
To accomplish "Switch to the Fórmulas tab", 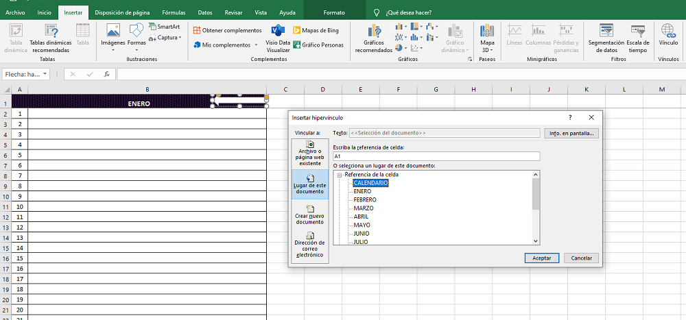I will point(174,13).
